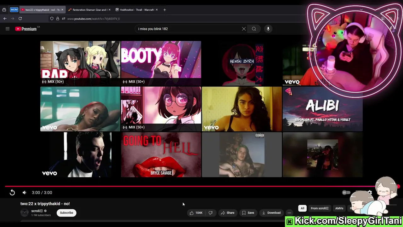Open the parental advisory album video
This screenshot has height=227, width=403.
(242, 155)
